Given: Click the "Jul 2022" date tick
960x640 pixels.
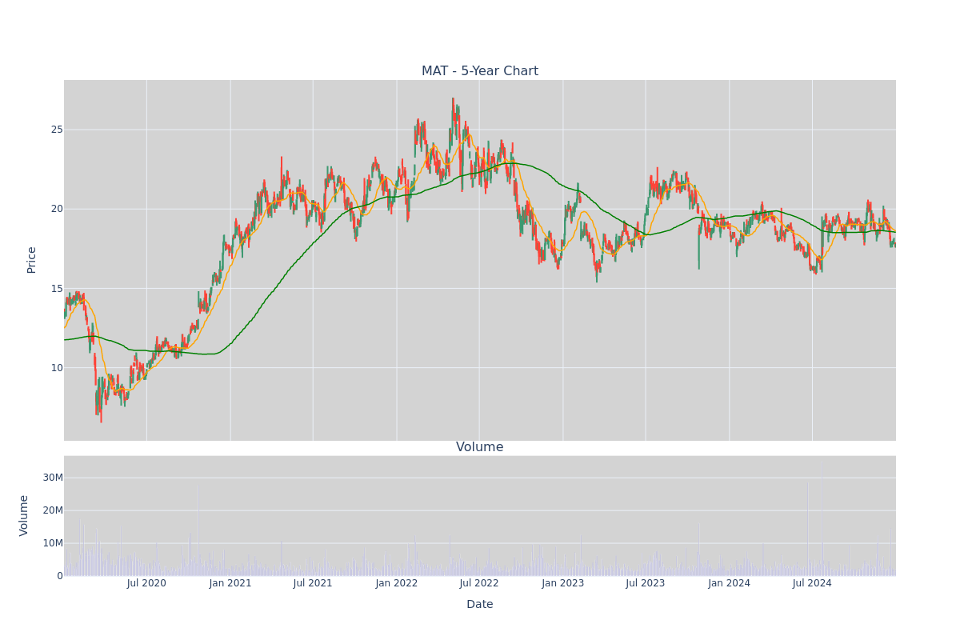Looking at the screenshot, I should click(x=479, y=583).
